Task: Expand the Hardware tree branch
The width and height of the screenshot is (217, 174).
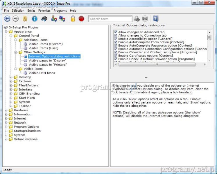Action: coord(6,110)
